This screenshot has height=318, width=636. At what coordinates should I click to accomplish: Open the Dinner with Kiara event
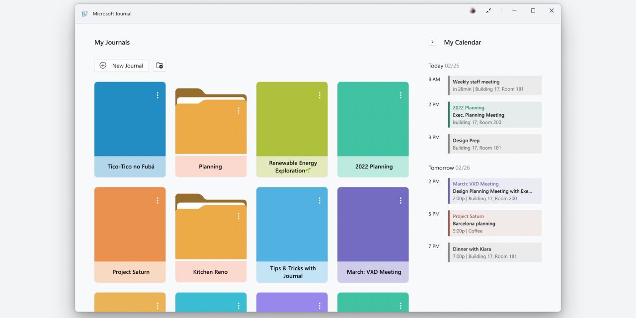click(x=495, y=252)
